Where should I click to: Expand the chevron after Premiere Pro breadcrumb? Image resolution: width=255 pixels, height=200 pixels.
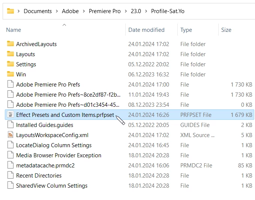[126, 11]
